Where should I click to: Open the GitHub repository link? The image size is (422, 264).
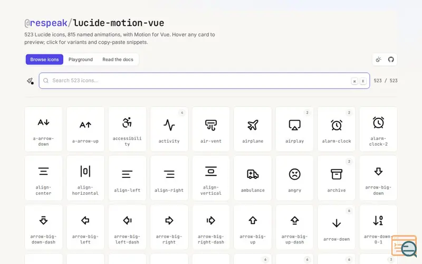click(391, 60)
